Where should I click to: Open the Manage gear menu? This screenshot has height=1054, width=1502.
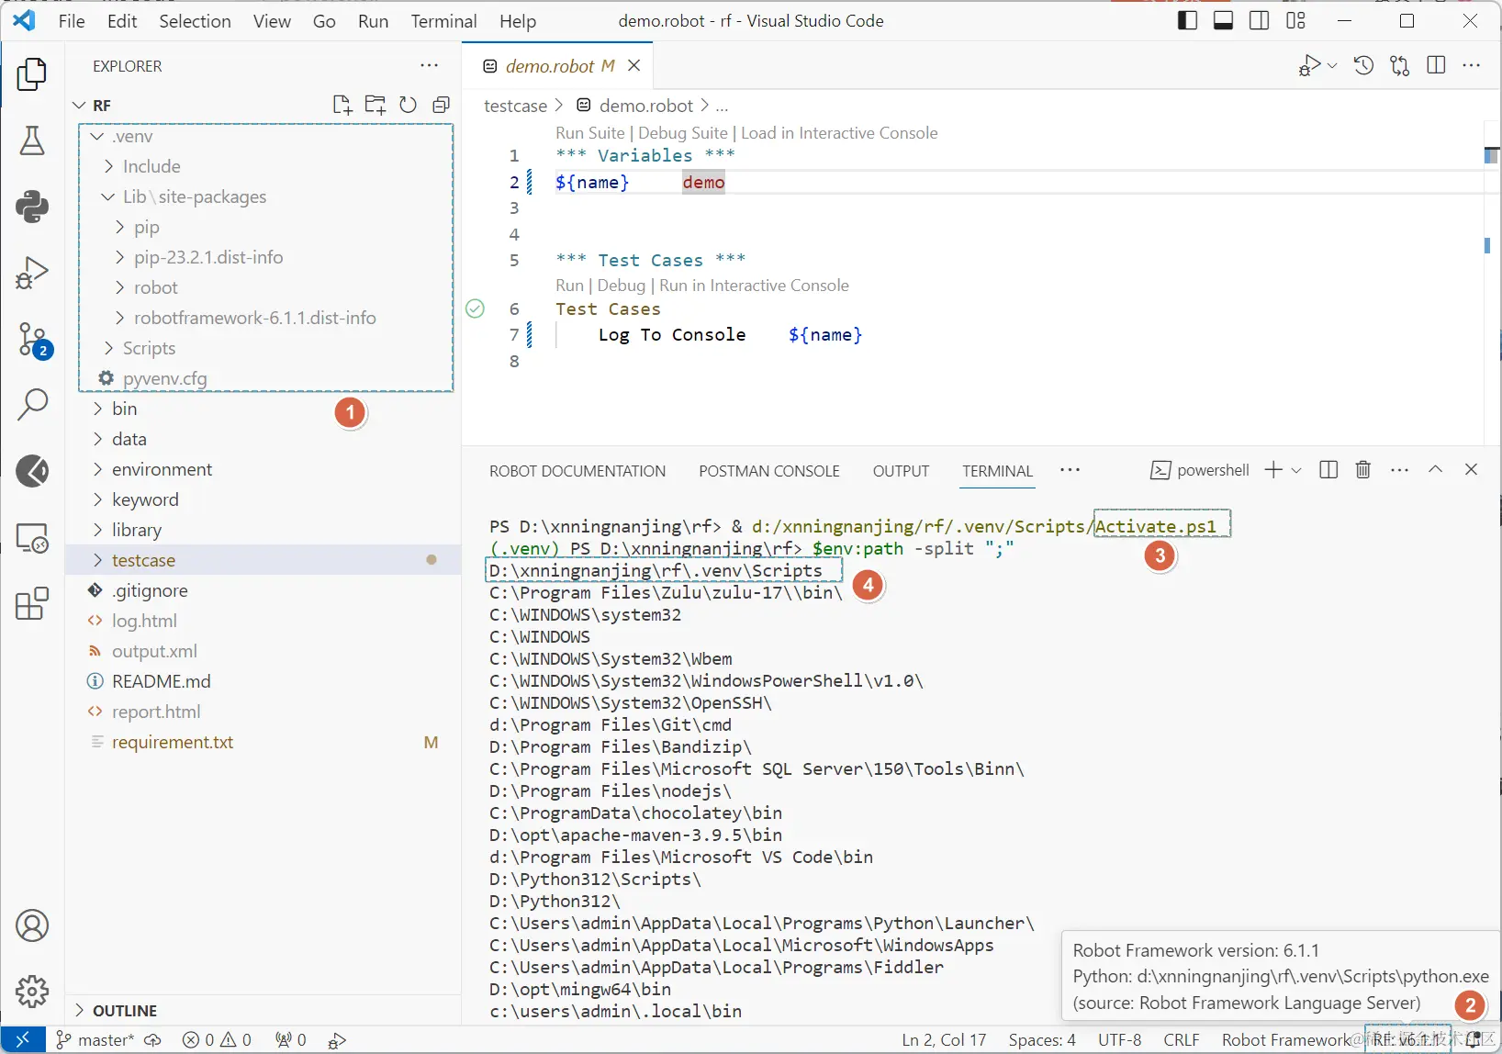[x=32, y=992]
